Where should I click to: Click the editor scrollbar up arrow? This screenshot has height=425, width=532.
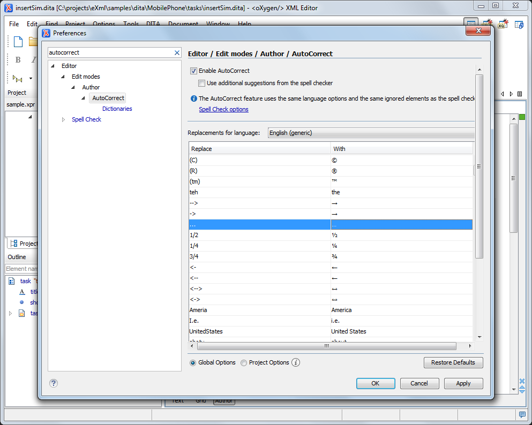[514, 119]
